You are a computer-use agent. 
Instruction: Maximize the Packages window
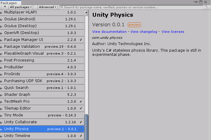201,2
